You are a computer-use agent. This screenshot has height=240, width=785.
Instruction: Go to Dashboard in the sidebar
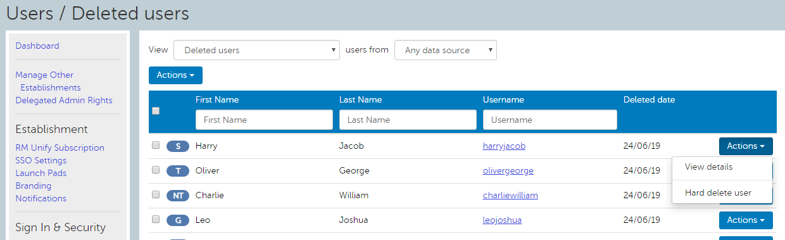(37, 46)
